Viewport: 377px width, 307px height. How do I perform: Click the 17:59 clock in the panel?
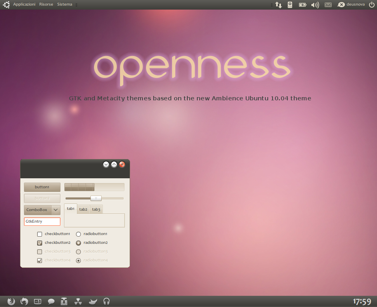point(362,302)
